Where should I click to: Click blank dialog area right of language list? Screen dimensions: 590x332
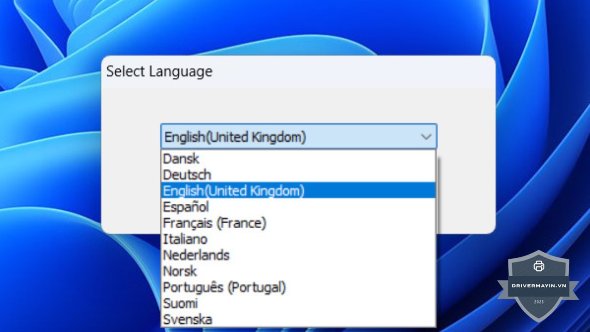(466, 194)
